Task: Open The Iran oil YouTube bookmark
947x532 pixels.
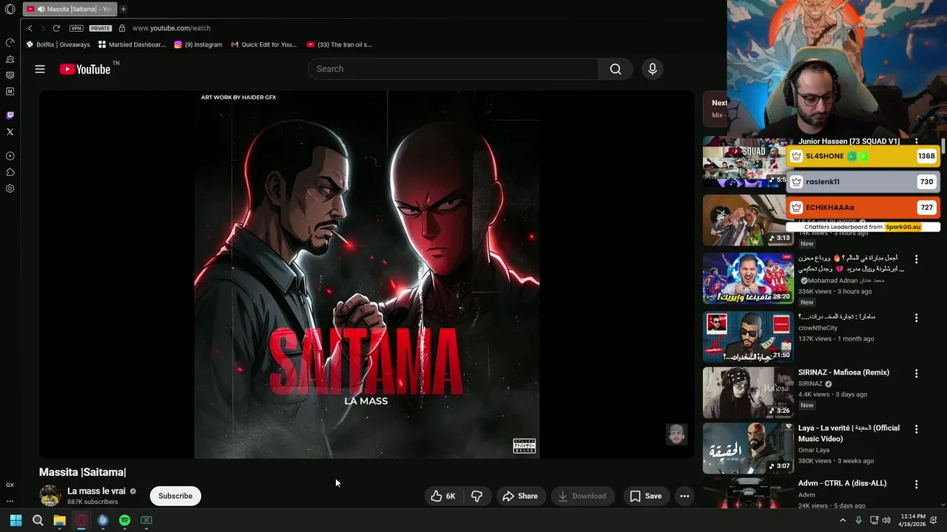Action: point(340,44)
